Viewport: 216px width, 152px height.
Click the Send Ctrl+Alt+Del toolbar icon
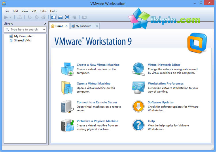[x=19, y=17]
